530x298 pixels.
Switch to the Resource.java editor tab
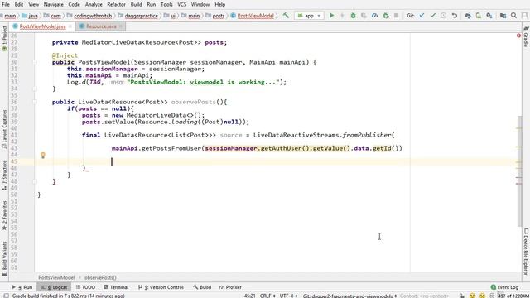pyautogui.click(x=101, y=26)
